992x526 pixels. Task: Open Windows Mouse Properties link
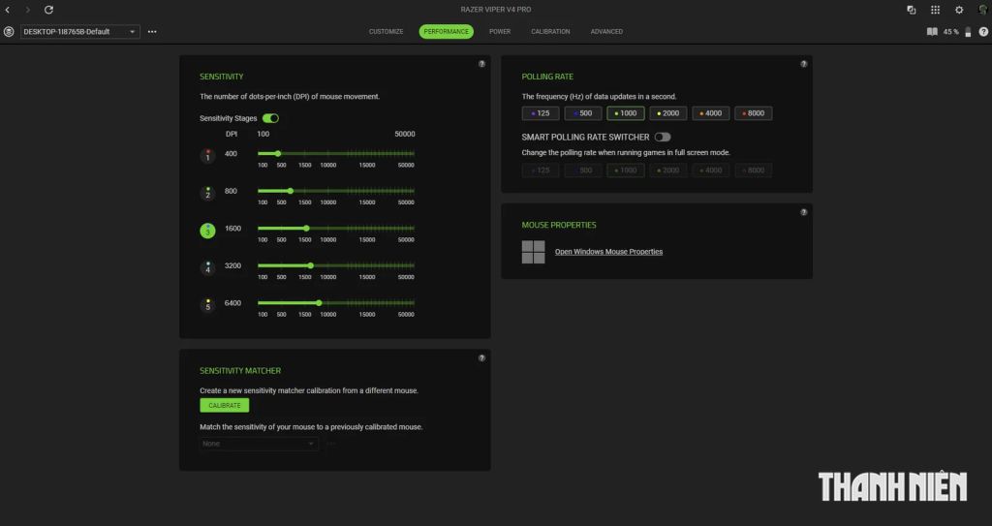pyautogui.click(x=608, y=252)
